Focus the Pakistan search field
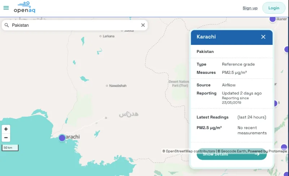 (x=75, y=25)
